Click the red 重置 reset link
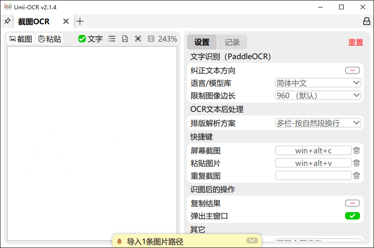 coord(355,42)
